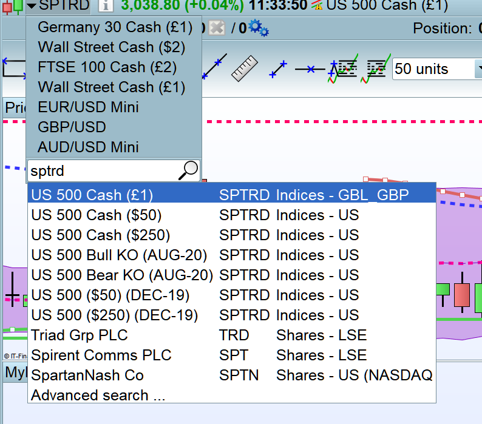Select US 500 Cash ($250) search result
This screenshot has width=482, height=424.
(232, 235)
